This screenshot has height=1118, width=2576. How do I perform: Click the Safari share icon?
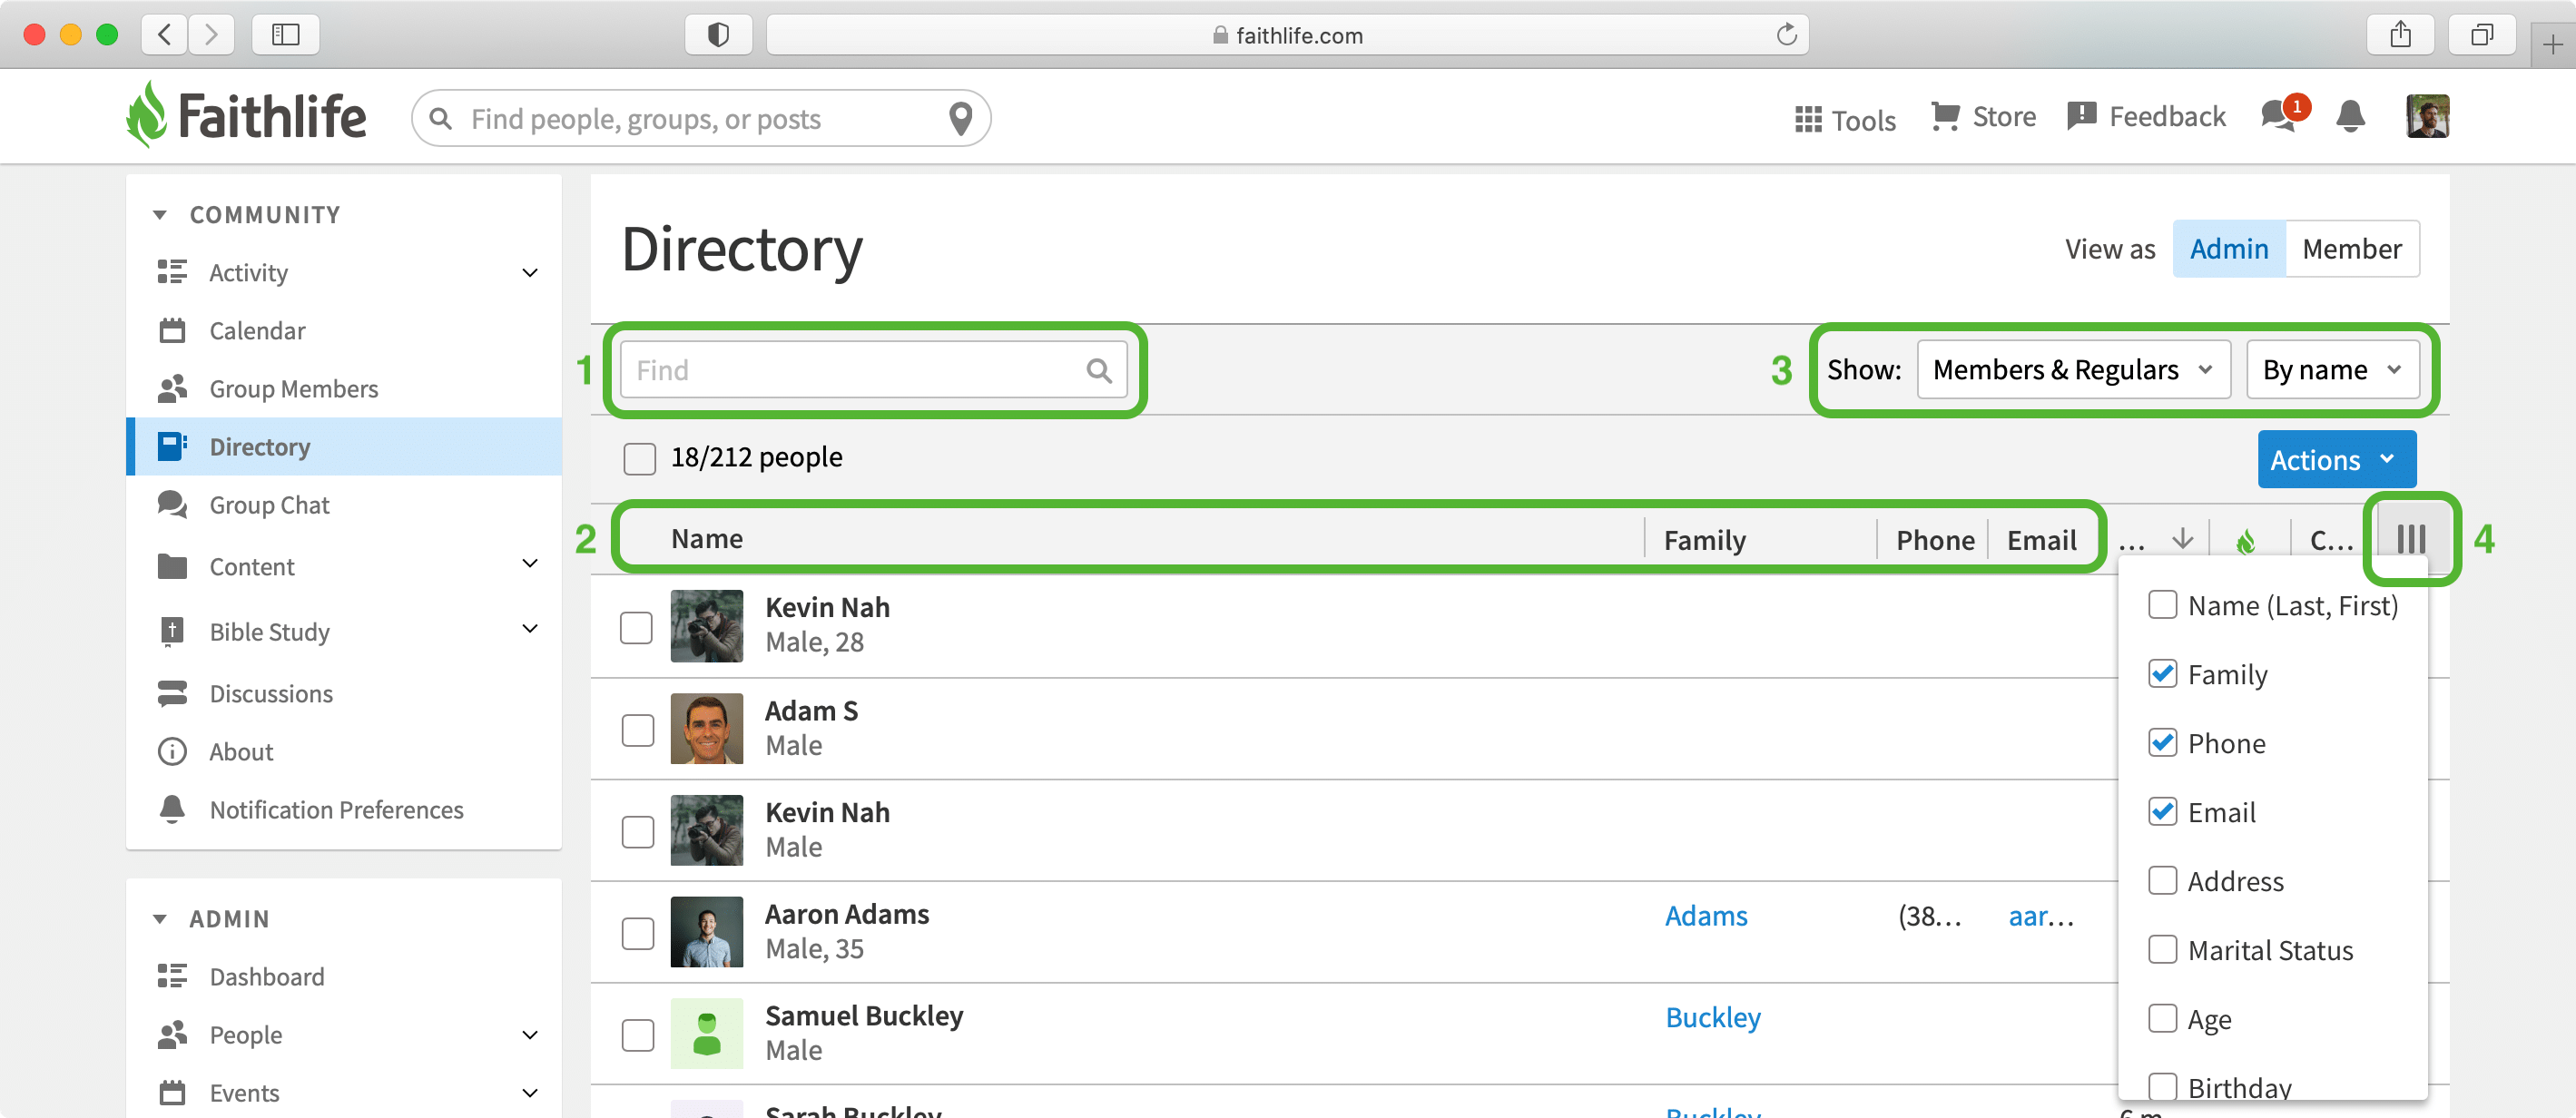click(2400, 34)
